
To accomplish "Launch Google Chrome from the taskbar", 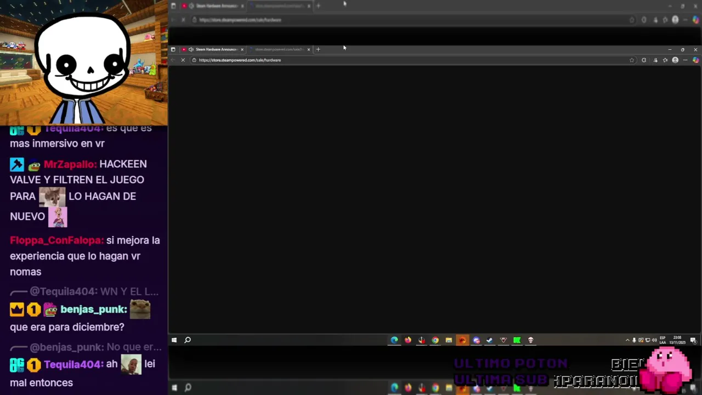I will click(x=435, y=340).
